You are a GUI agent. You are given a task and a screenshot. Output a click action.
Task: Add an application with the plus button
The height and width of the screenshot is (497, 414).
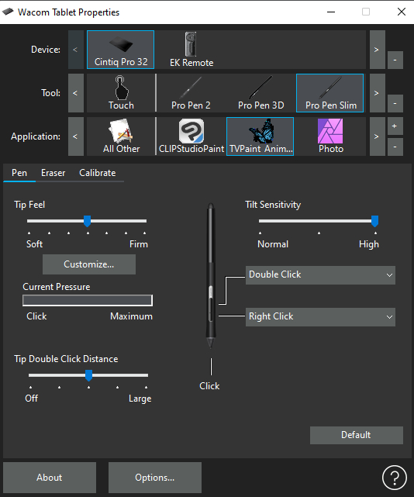[x=395, y=126]
